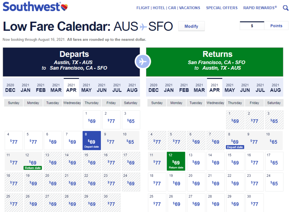
Task: Switch fare display to Points
Action: click(276, 26)
